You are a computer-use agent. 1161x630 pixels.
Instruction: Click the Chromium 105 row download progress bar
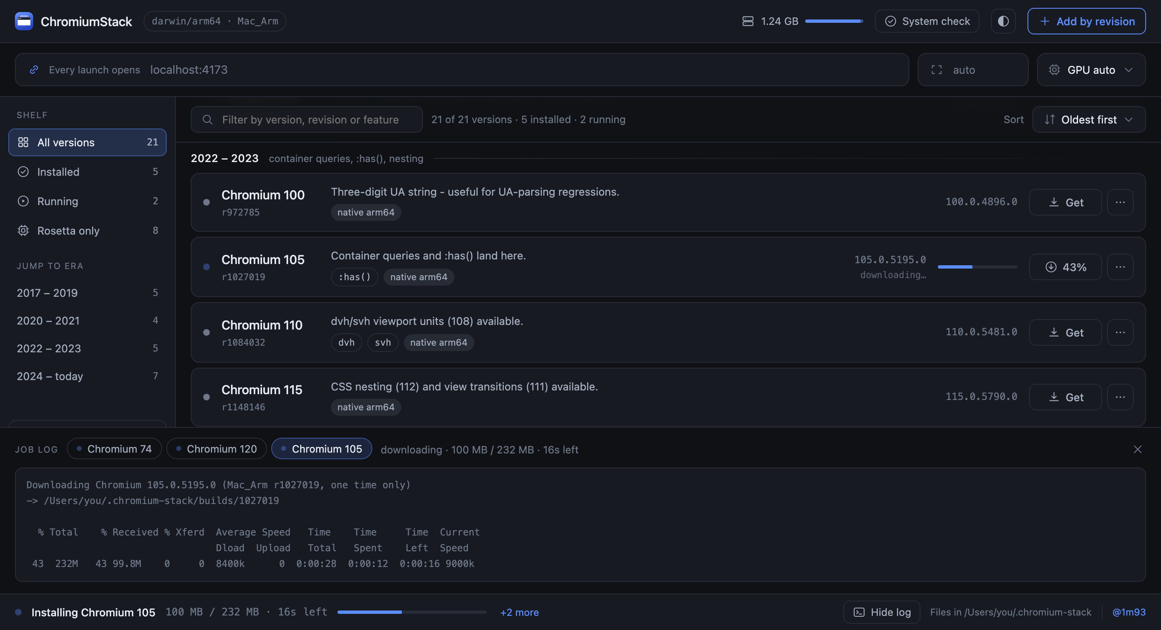coord(977,267)
